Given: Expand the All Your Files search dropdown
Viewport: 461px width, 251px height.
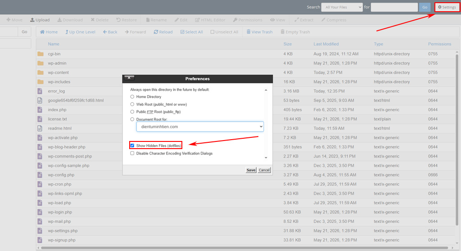Looking at the screenshot, I should [342, 7].
